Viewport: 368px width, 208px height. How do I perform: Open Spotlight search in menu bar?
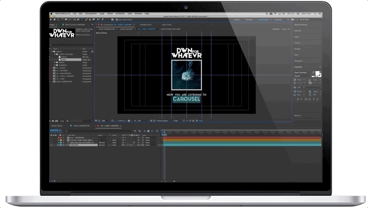point(315,14)
